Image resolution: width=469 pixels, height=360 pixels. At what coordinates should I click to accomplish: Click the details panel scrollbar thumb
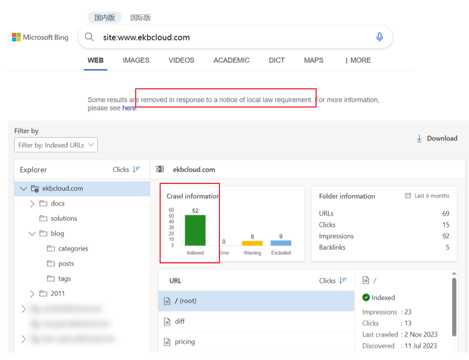(x=454, y=307)
